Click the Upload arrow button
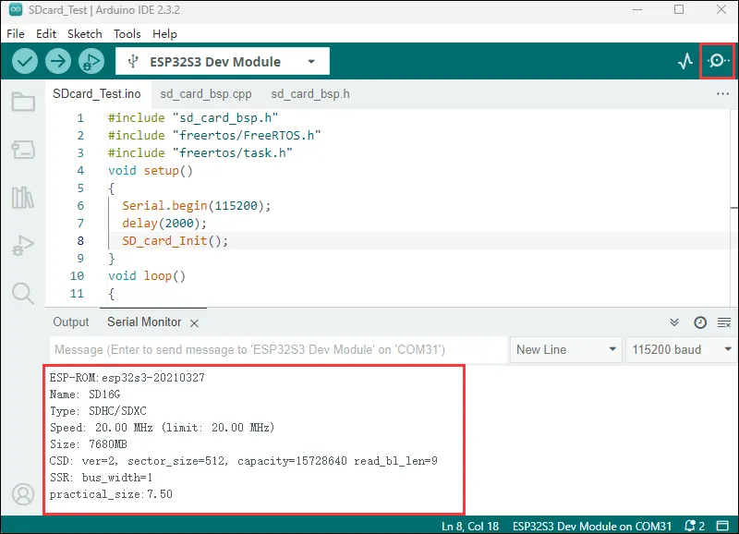The width and height of the screenshot is (739, 534). coord(58,62)
